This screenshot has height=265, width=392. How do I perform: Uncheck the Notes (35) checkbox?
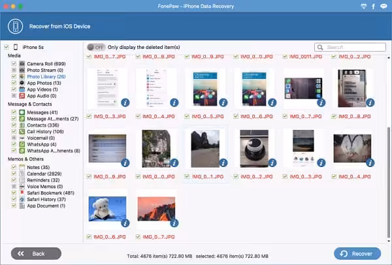[x=14, y=167]
